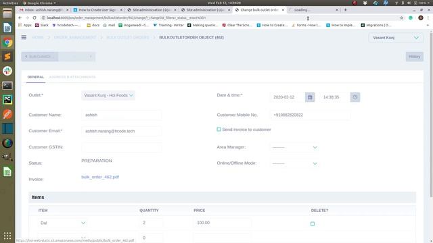Image resolution: width=433 pixels, height=243 pixels.
Task: Expand the Vasant Kunj selector at top right
Action: click(x=396, y=38)
